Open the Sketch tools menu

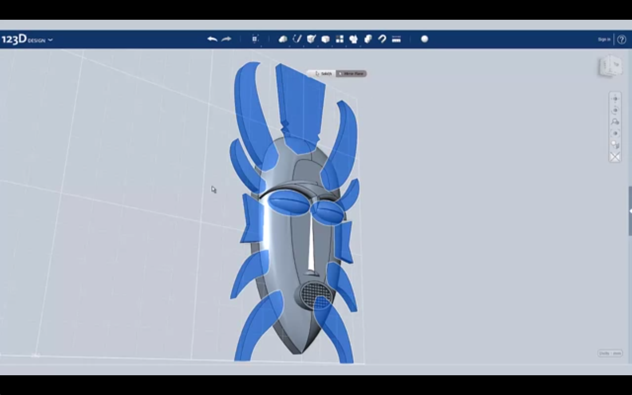click(297, 39)
